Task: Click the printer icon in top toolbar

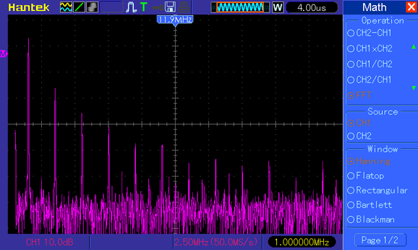Action: click(x=184, y=7)
